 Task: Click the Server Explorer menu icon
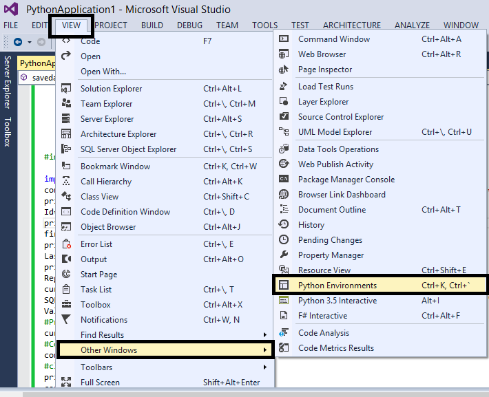click(66, 119)
